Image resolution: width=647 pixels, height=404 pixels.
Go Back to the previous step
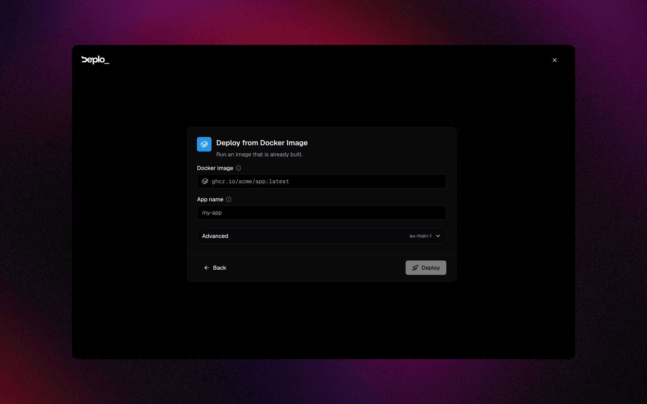215,268
